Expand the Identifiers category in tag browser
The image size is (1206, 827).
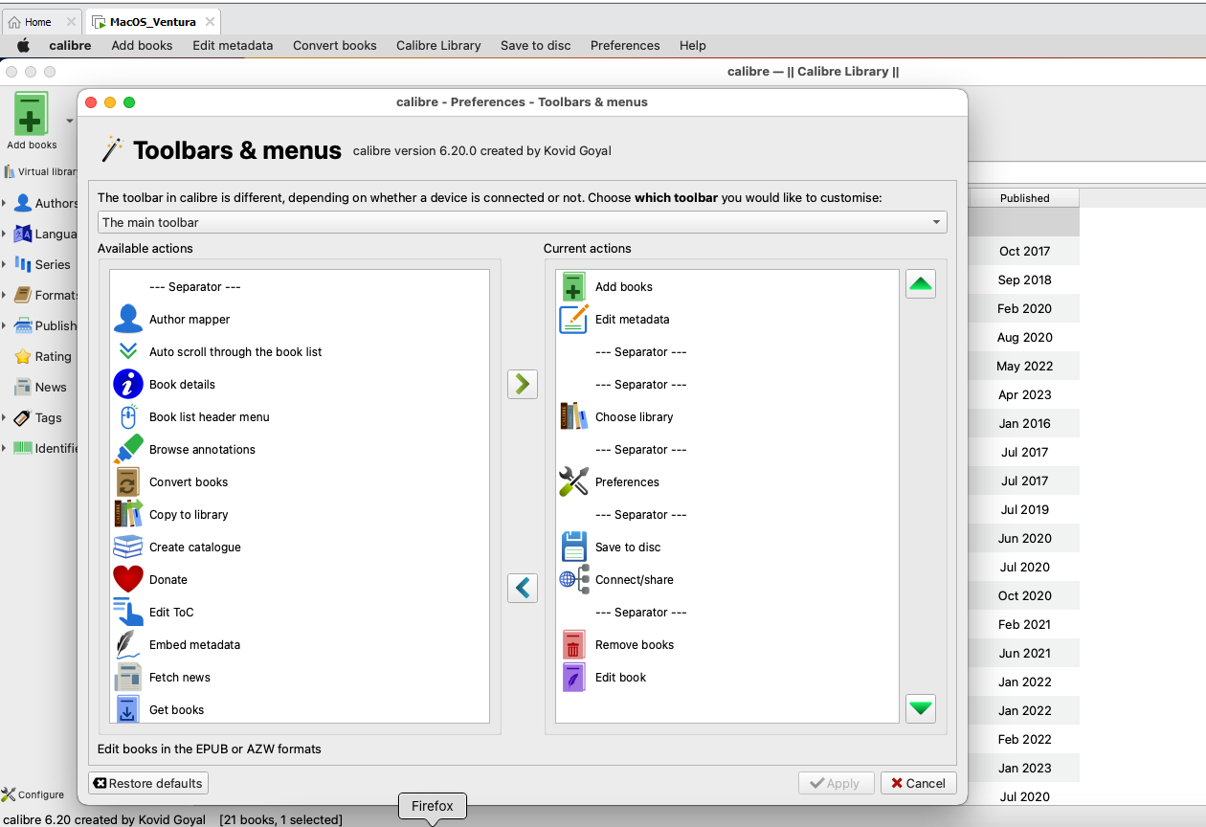(x=5, y=448)
